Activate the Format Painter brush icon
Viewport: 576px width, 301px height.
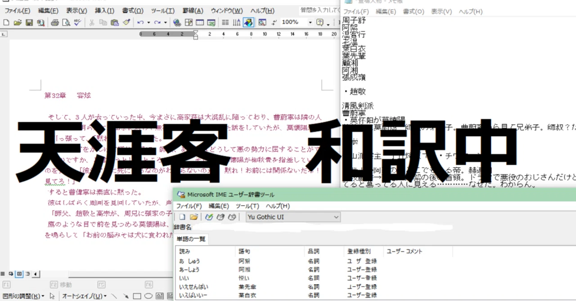pyautogui.click(x=126, y=22)
